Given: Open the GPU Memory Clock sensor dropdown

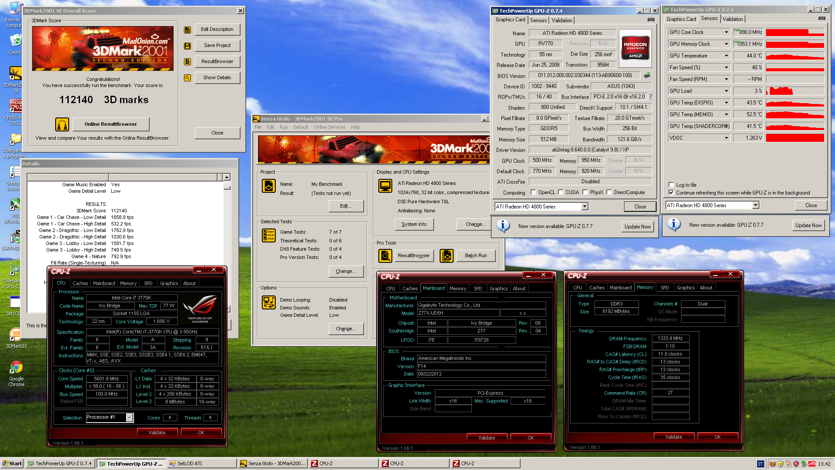Looking at the screenshot, I should 726,44.
